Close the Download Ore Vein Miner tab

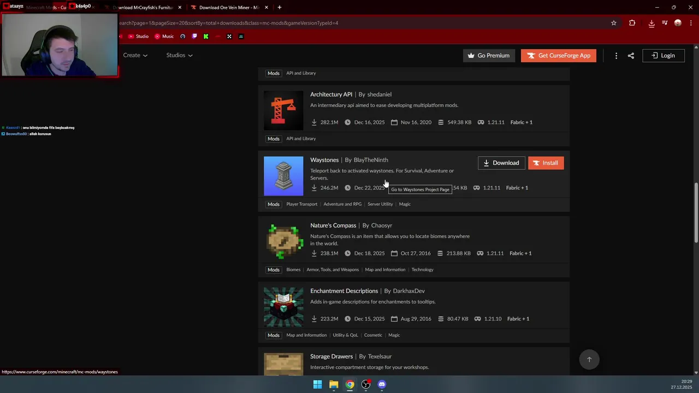tap(266, 8)
